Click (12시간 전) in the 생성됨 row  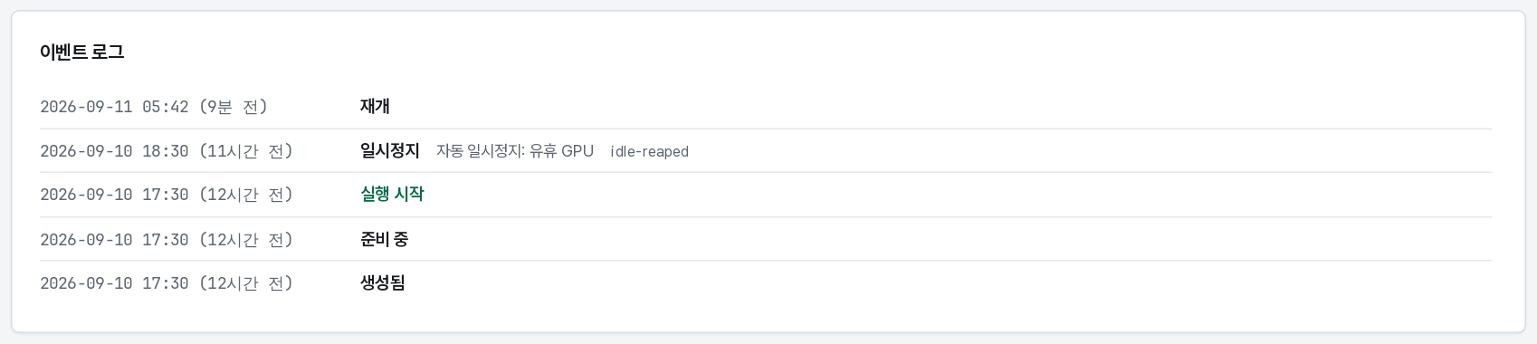click(x=246, y=283)
